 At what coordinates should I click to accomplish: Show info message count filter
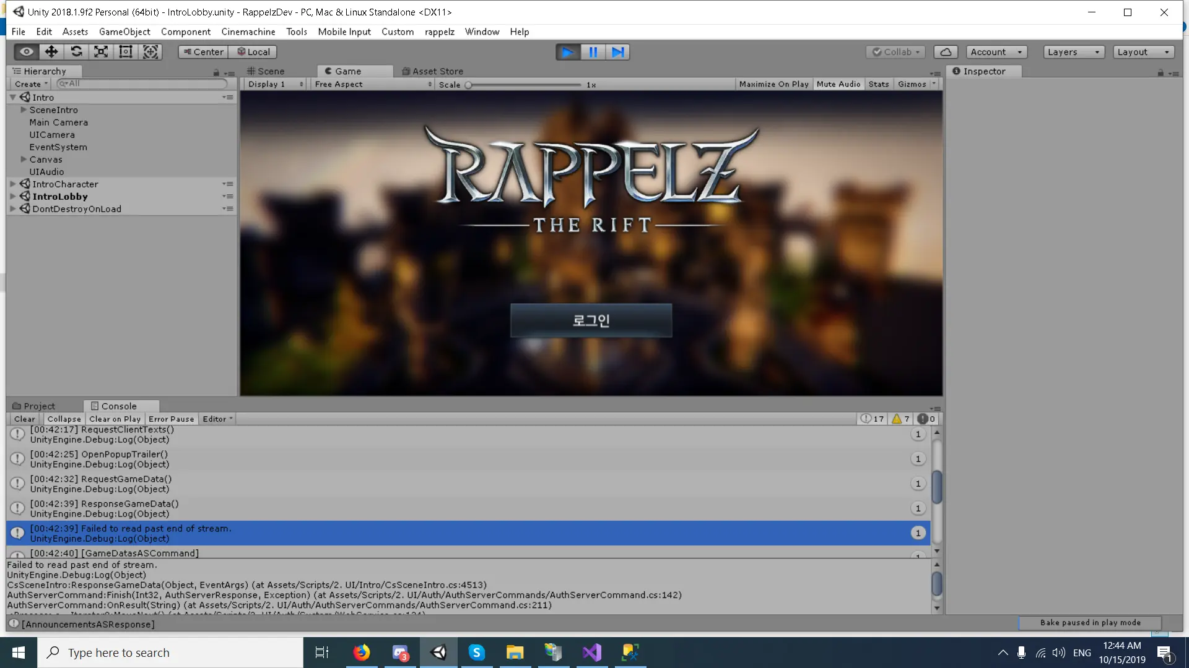coord(872,419)
